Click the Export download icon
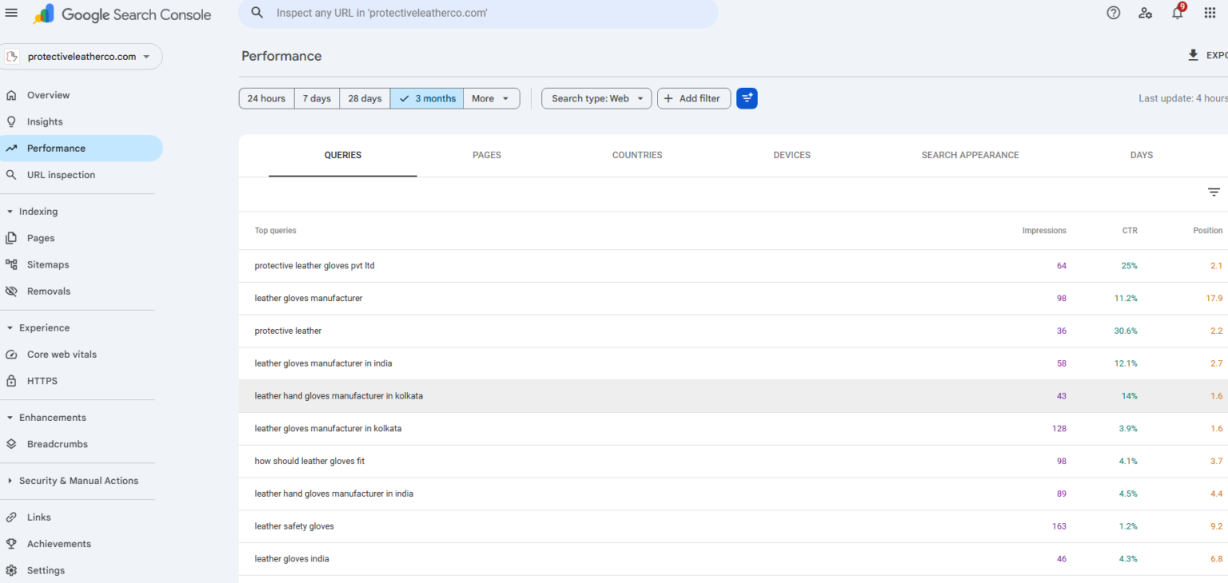 1193,55
